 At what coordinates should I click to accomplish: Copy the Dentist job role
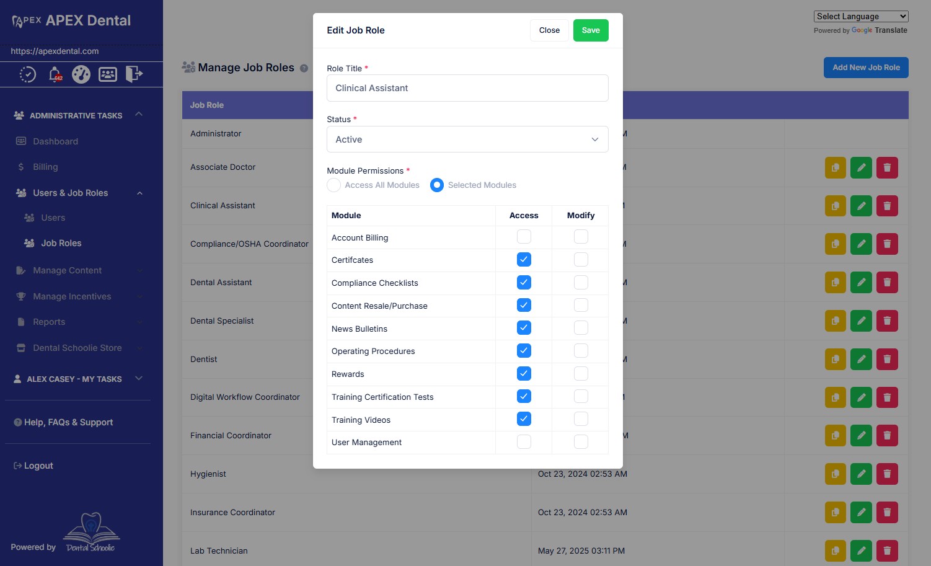tap(836, 360)
